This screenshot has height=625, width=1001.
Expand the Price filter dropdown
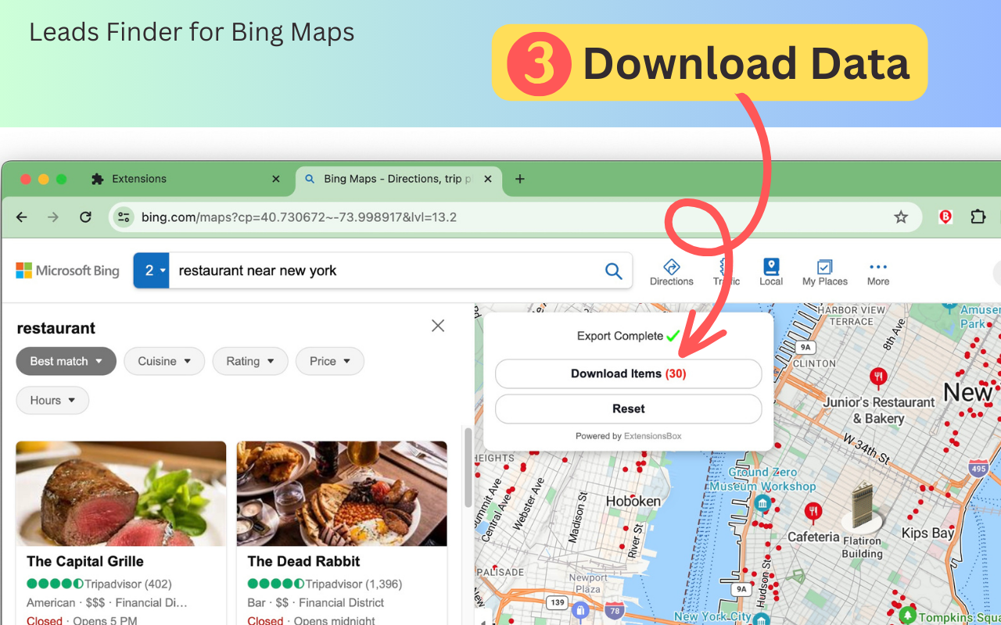[x=330, y=361]
